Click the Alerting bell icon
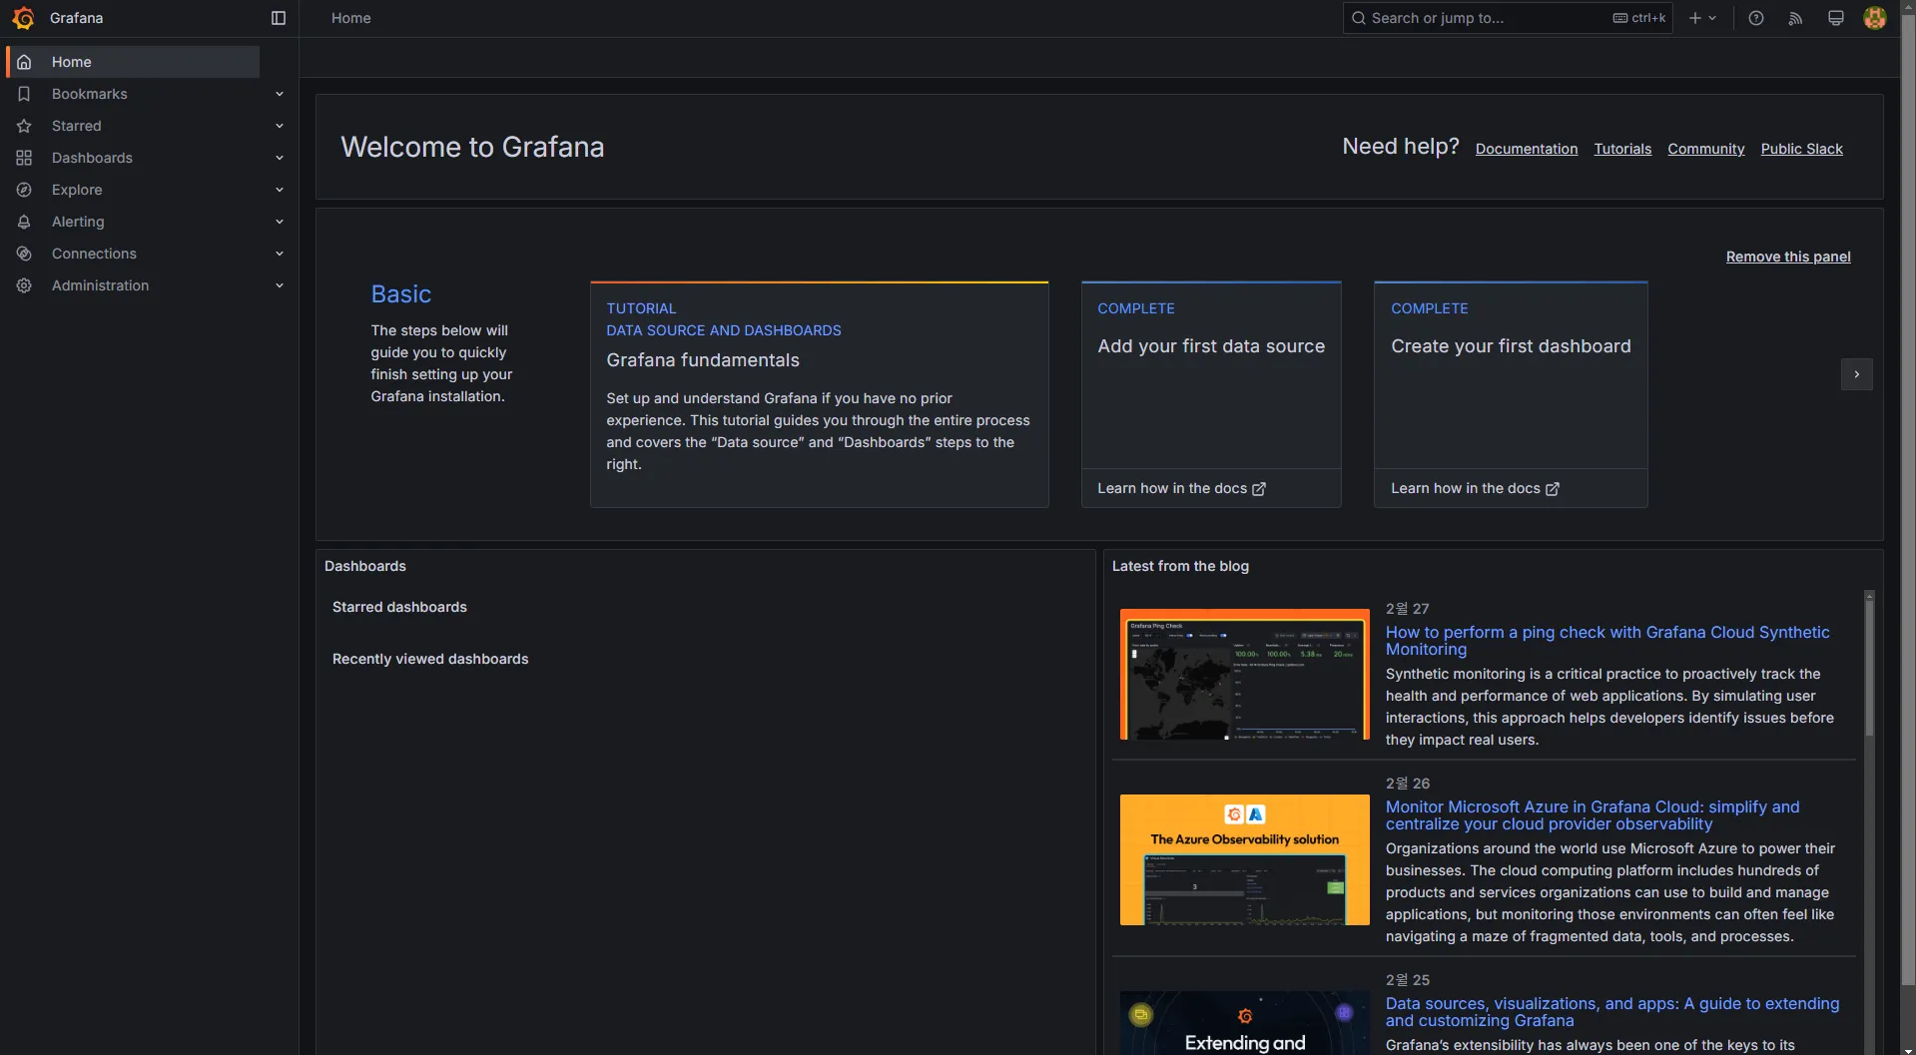The height and width of the screenshot is (1055, 1916). (x=24, y=222)
